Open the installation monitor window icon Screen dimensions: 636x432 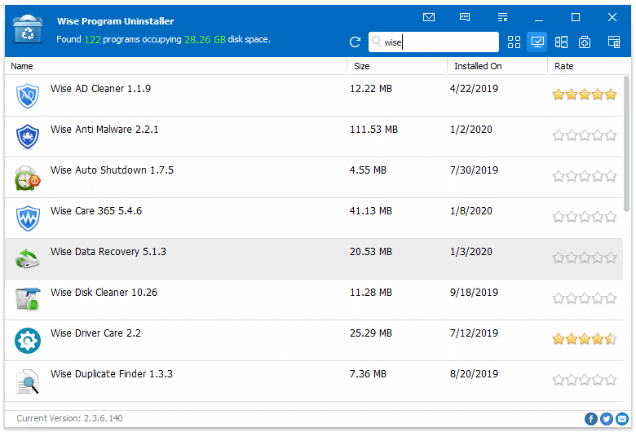[614, 42]
